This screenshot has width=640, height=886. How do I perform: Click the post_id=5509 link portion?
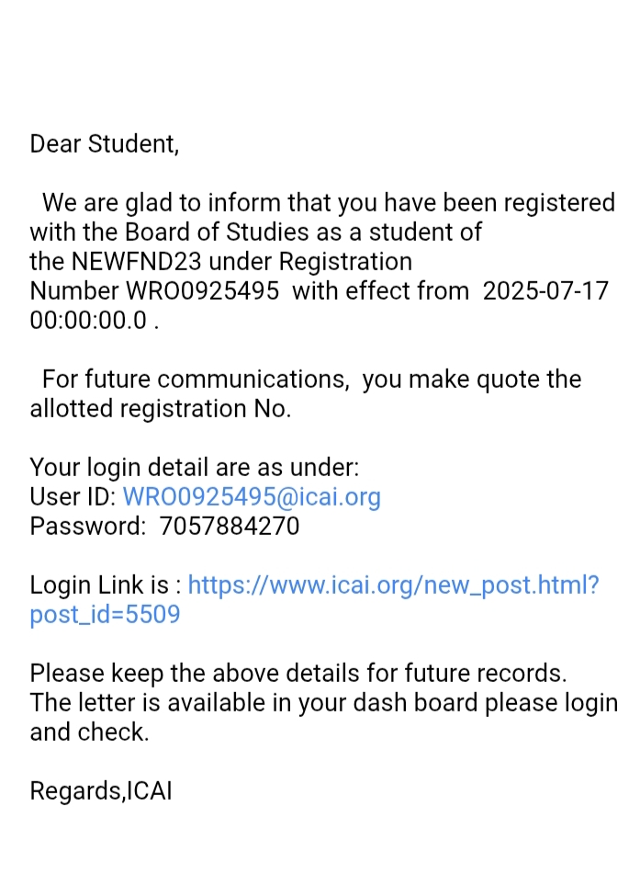click(105, 615)
